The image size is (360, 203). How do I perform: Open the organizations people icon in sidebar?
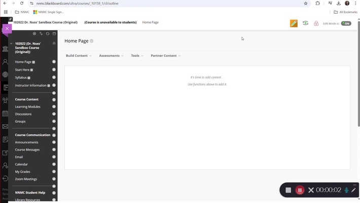[x=5, y=100]
